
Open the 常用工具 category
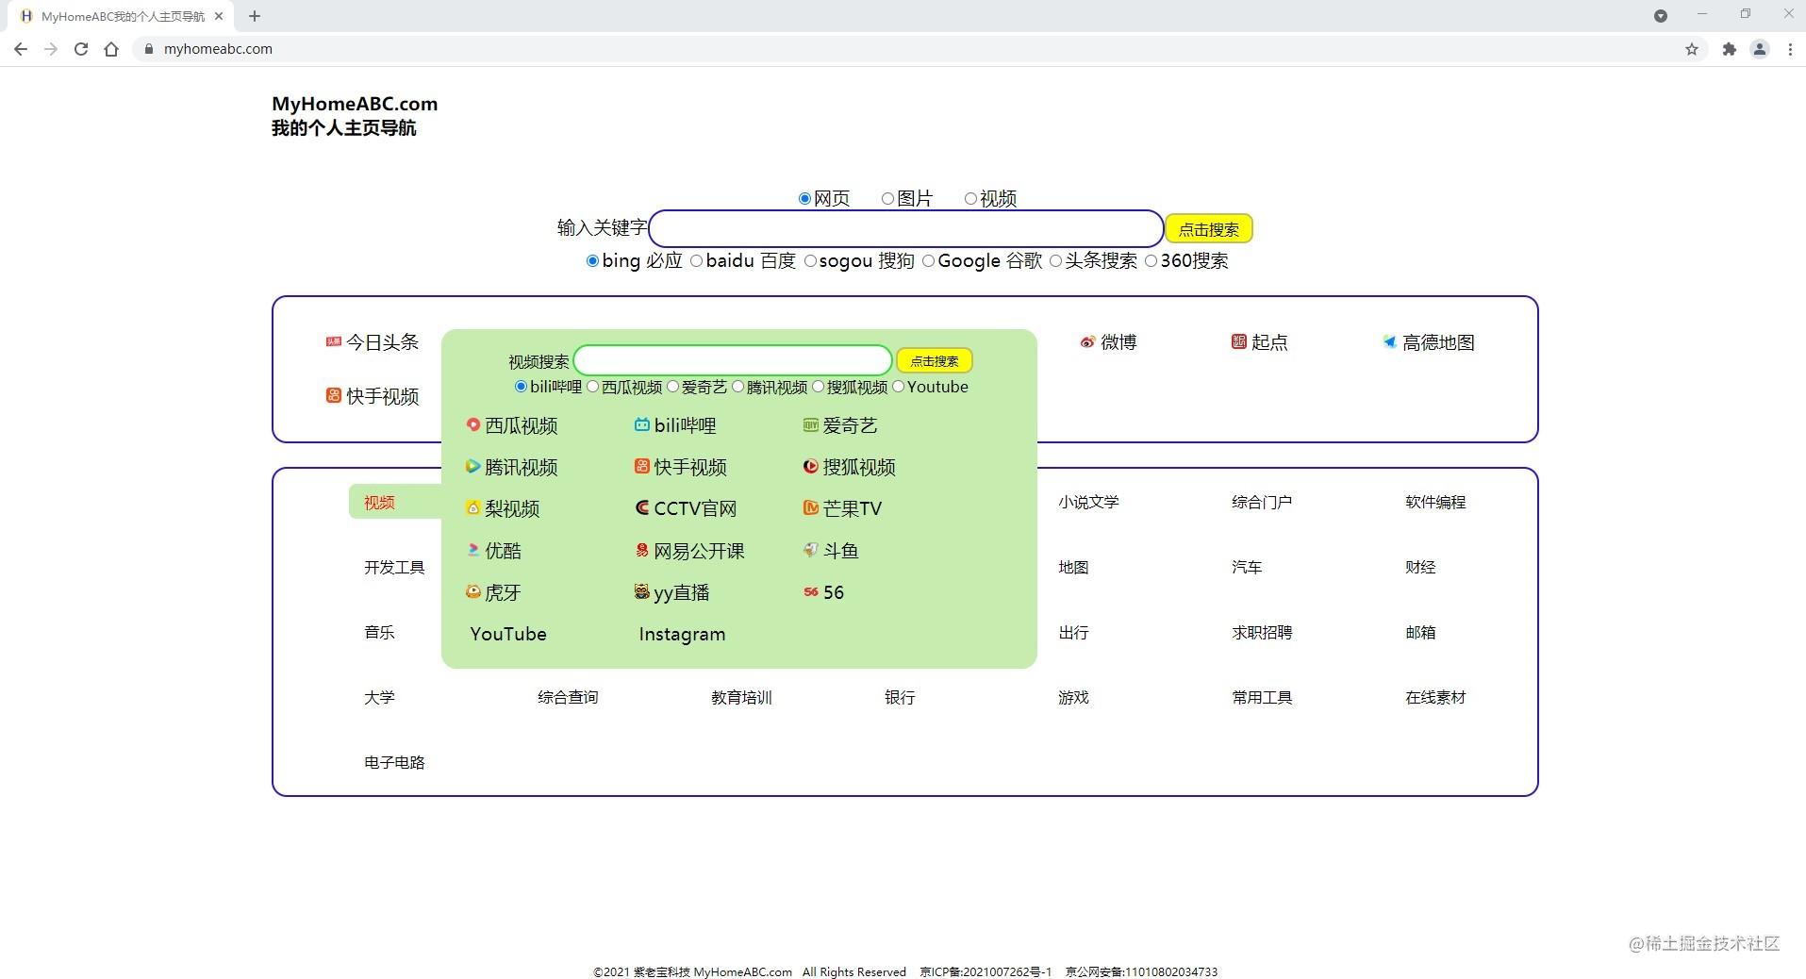pyautogui.click(x=1262, y=697)
